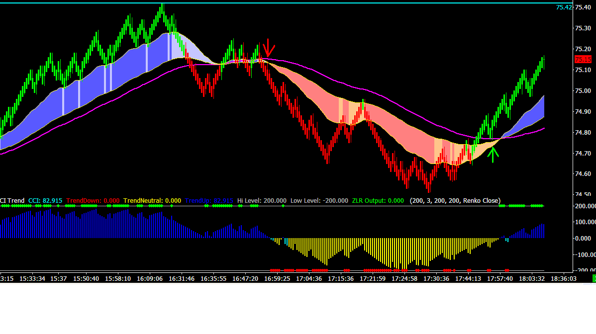The image size is (596, 334).
Task: Click the 15:37 time axis label
Action: pos(59,279)
